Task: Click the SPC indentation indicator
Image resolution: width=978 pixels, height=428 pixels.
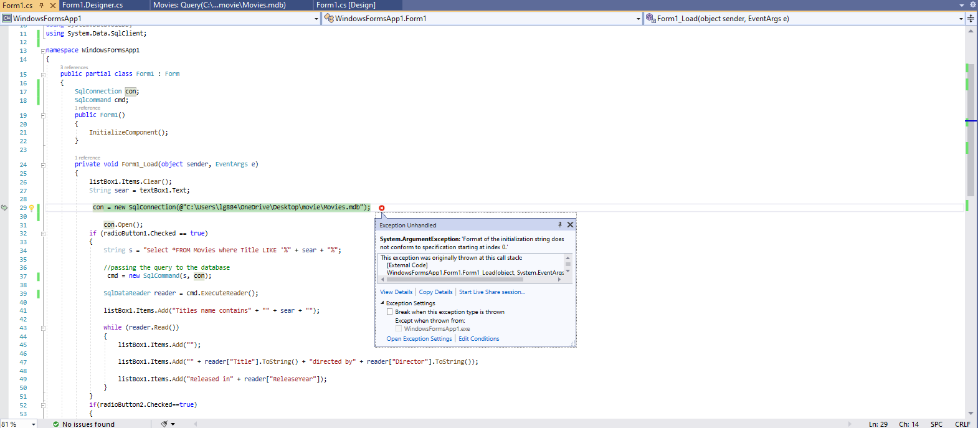Action: click(936, 424)
